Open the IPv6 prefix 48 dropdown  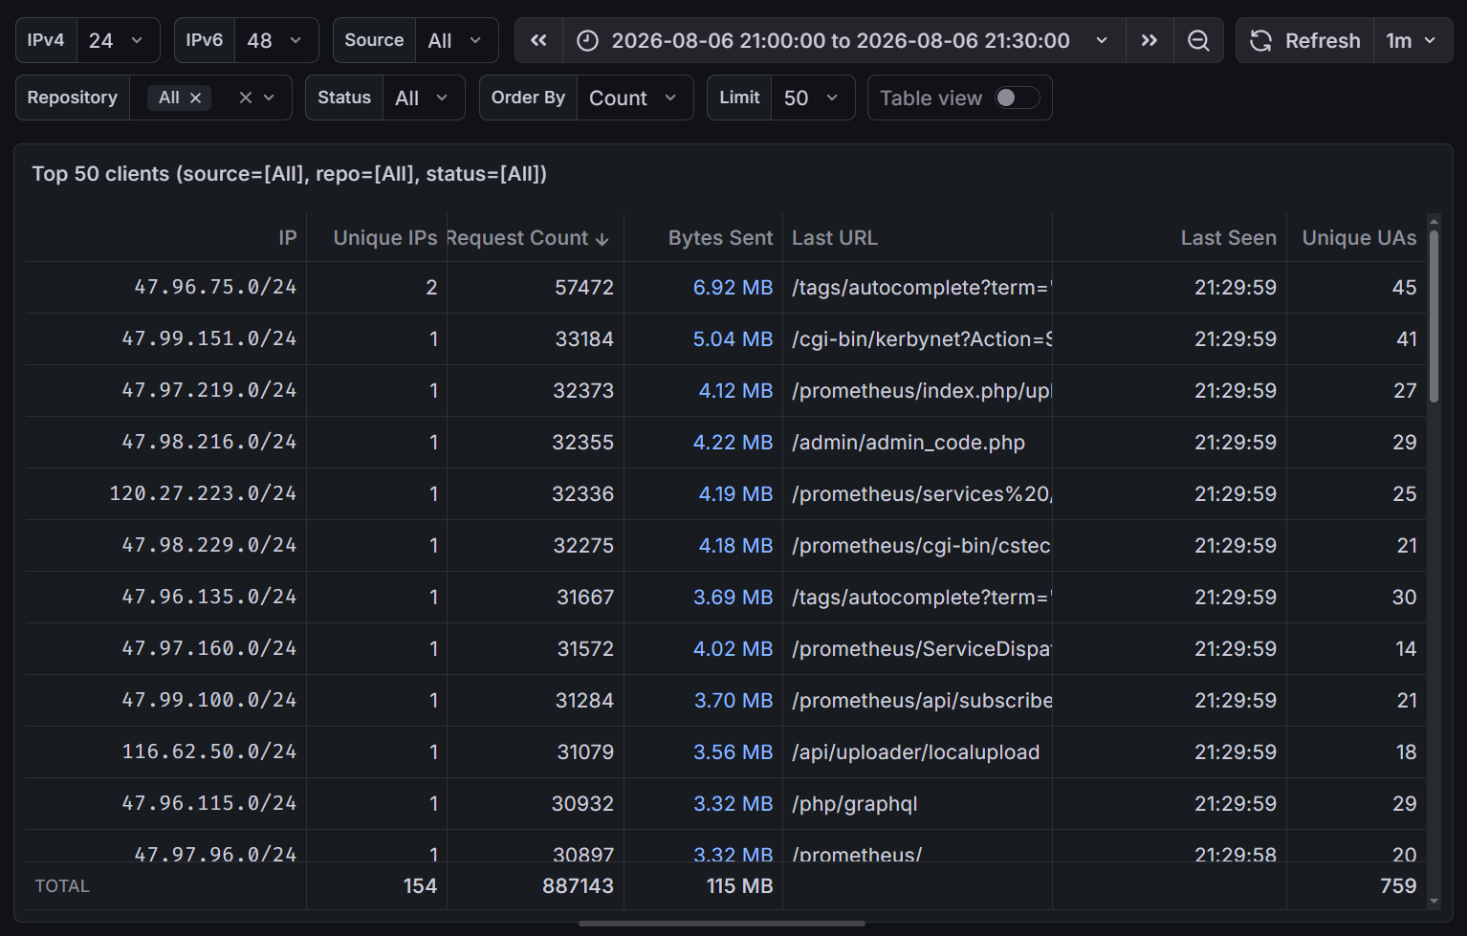[275, 40]
